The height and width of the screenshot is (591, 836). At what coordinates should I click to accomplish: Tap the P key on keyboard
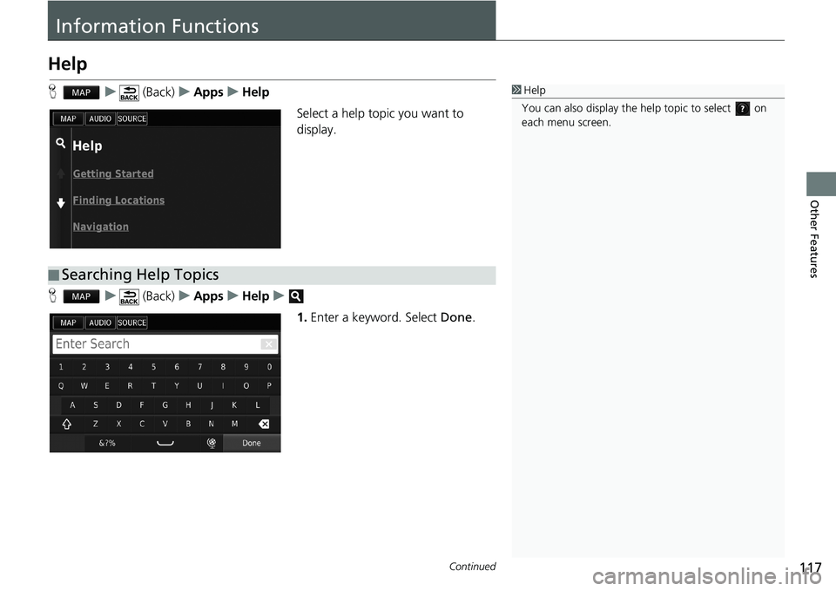[x=269, y=385]
